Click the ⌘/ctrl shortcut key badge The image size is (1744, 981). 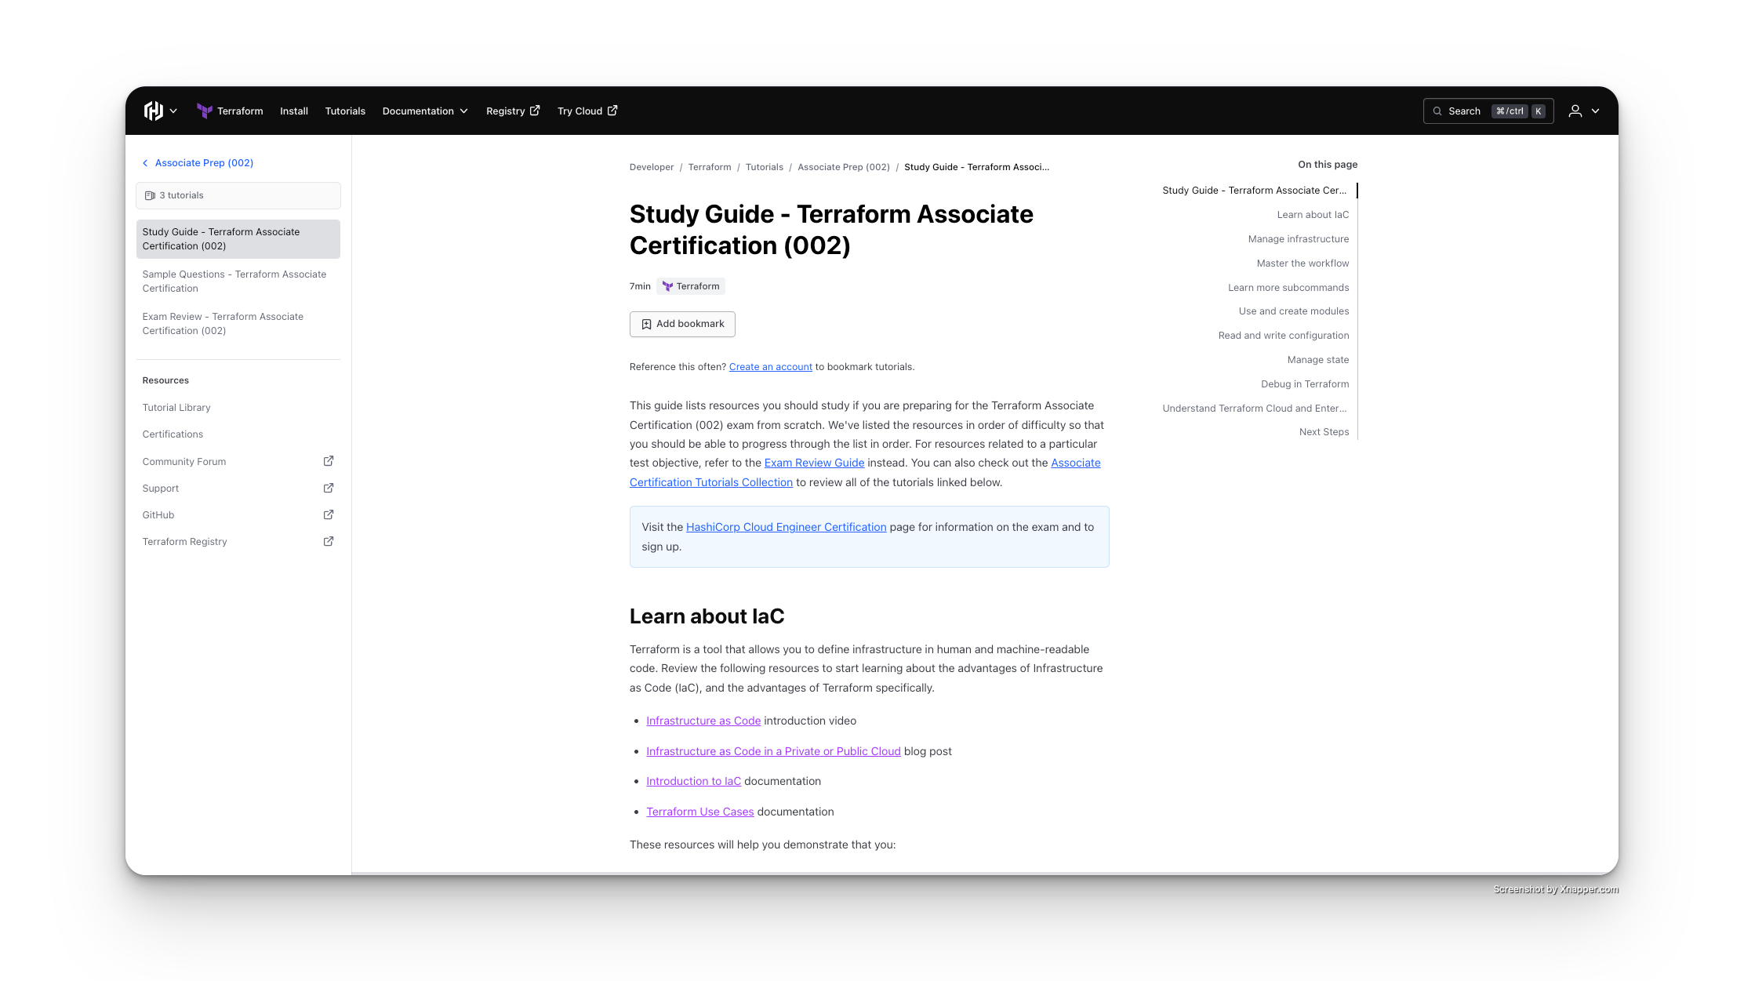pyautogui.click(x=1510, y=111)
